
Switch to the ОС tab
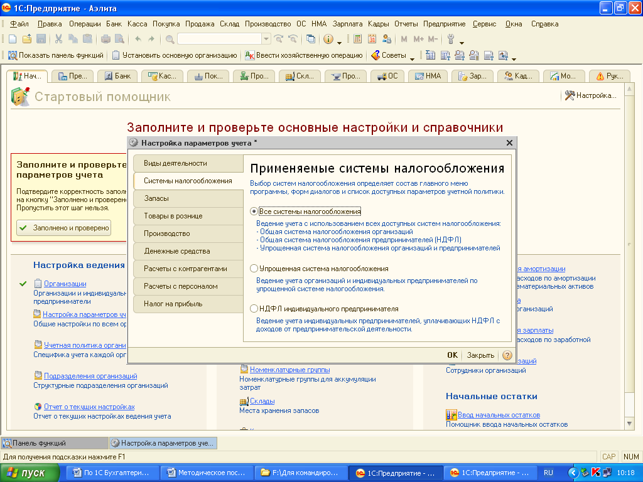[387, 76]
